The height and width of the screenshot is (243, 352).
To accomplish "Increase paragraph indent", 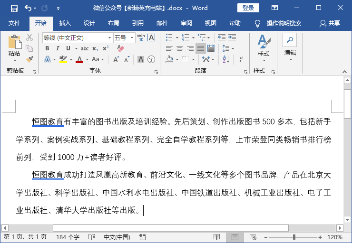I will click(x=232, y=37).
